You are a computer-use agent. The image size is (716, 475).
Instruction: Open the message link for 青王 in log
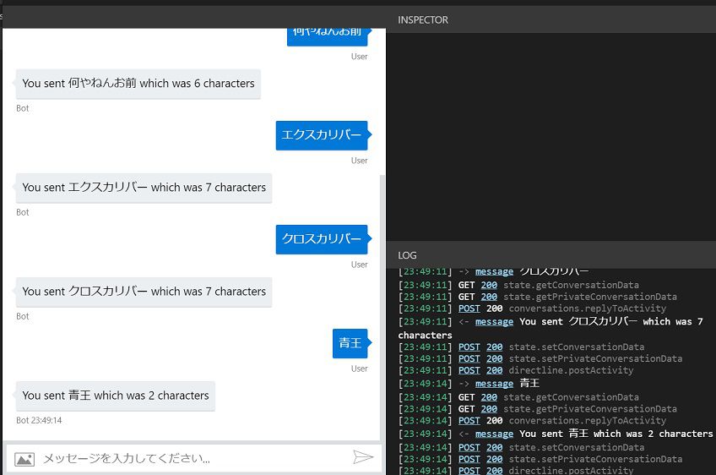[494, 384]
